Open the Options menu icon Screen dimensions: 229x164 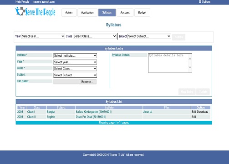click(x=200, y=2)
